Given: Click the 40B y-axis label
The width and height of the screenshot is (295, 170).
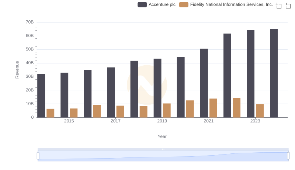Looking at the screenshot, I should pyautogui.click(x=30, y=63).
